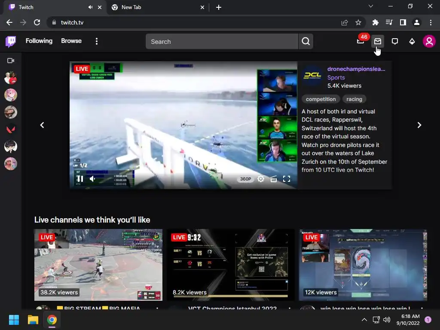Create a clip with the clapperboard icon

274,179
